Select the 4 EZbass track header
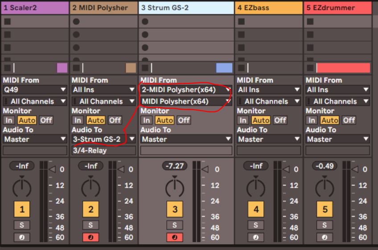The height and width of the screenshot is (250, 378). tap(269, 8)
